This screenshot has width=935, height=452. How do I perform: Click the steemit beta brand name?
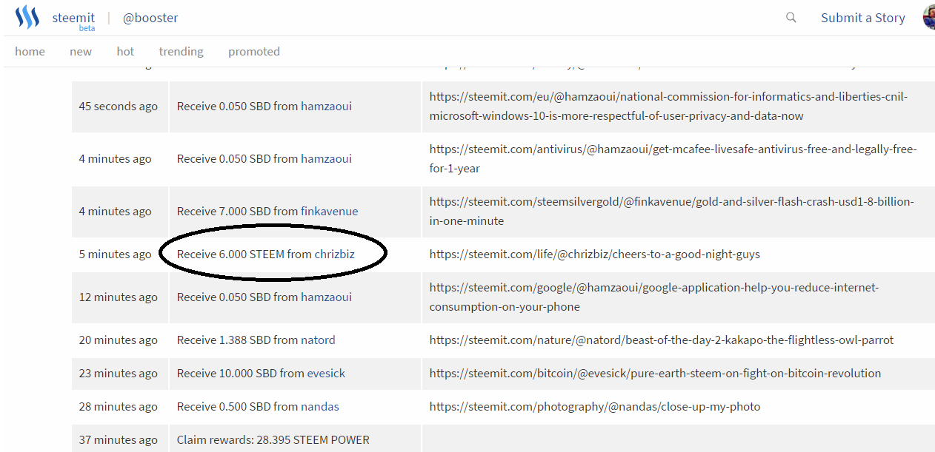(x=73, y=19)
